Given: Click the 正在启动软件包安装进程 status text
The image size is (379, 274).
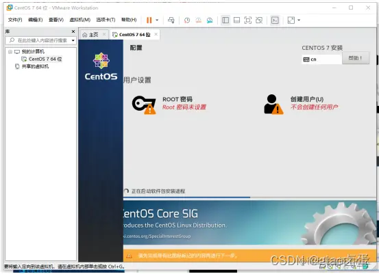Looking at the screenshot, I should (x=158, y=191).
